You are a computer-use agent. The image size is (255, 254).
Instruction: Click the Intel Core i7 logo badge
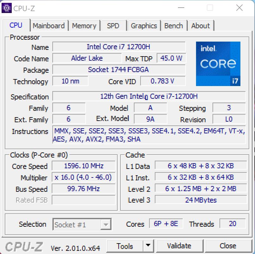point(218,64)
